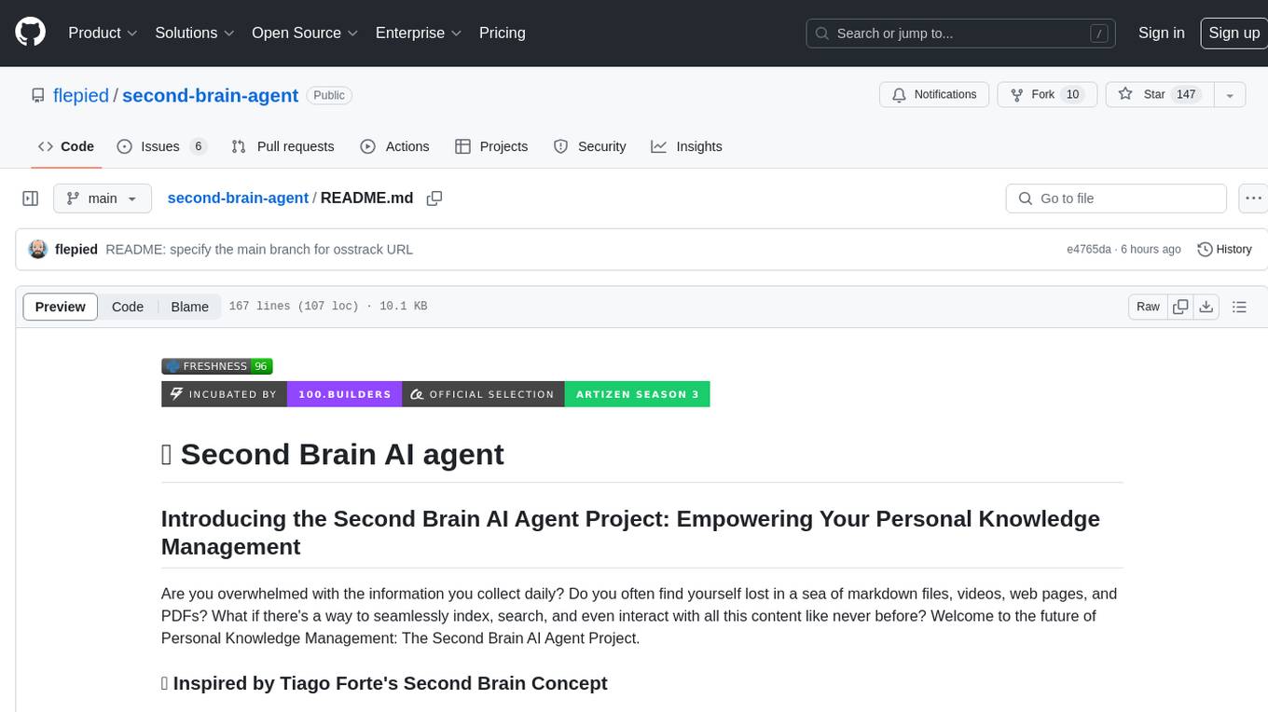Download the raw file
The width and height of the screenshot is (1268, 712).
click(1206, 307)
